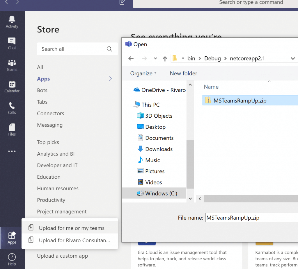Click the Debug breadcrumb segment
298x269 pixels.
tap(212, 58)
